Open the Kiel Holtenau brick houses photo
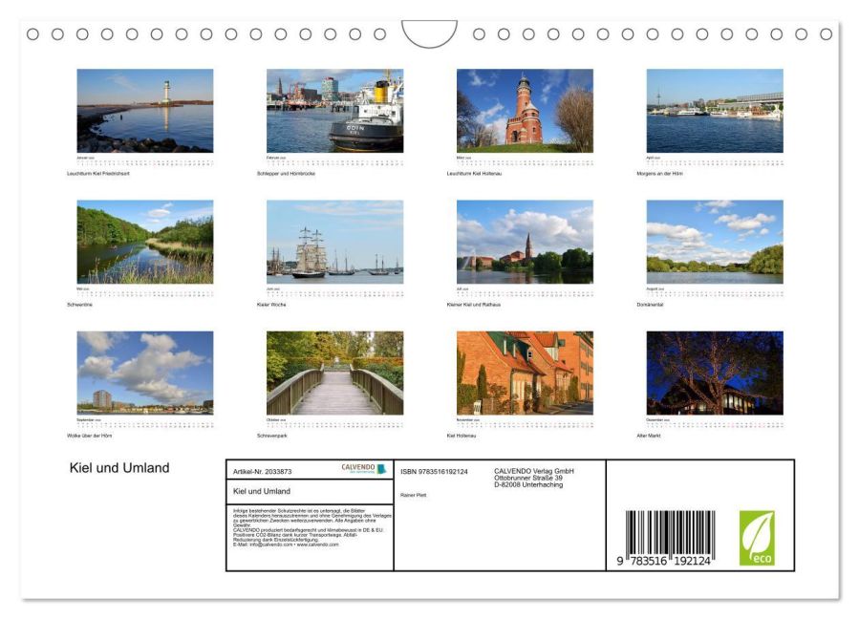The height and width of the screenshot is (619, 859). [525, 373]
